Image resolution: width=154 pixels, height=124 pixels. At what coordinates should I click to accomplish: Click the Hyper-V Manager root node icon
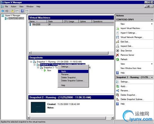pos(3,15)
